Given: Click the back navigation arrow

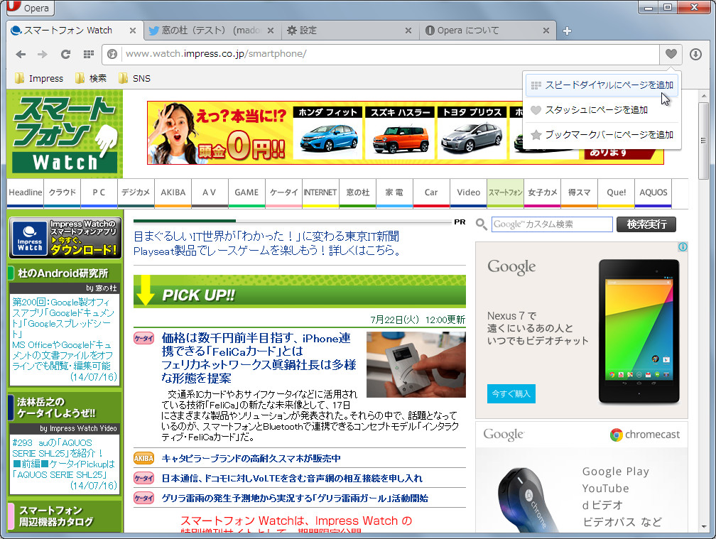Looking at the screenshot, I should coord(21,54).
